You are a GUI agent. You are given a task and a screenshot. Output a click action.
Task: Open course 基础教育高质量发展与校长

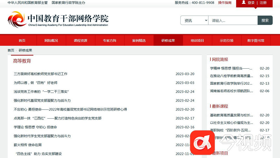point(231,115)
